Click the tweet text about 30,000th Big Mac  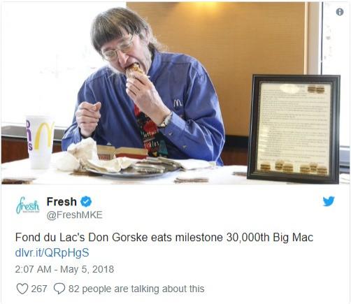164,238
